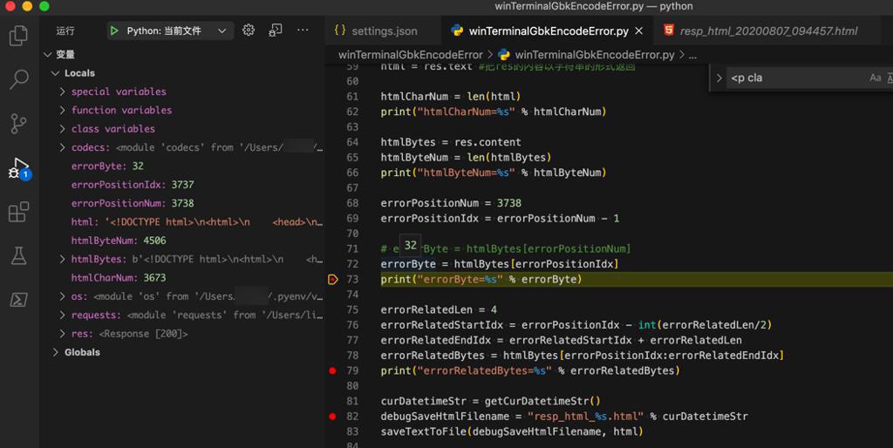Click the 运行 panel title
The image size is (893, 448).
coord(65,31)
